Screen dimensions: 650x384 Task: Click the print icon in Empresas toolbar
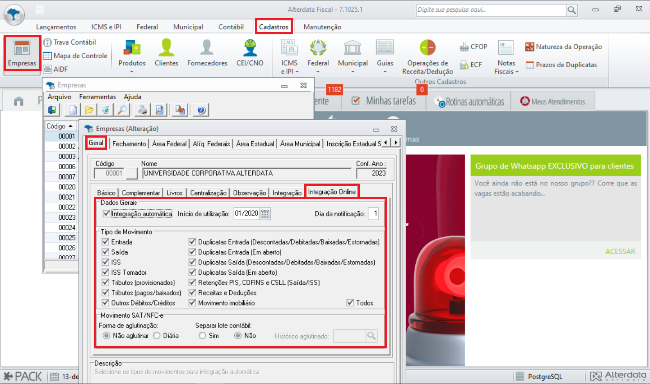click(143, 110)
